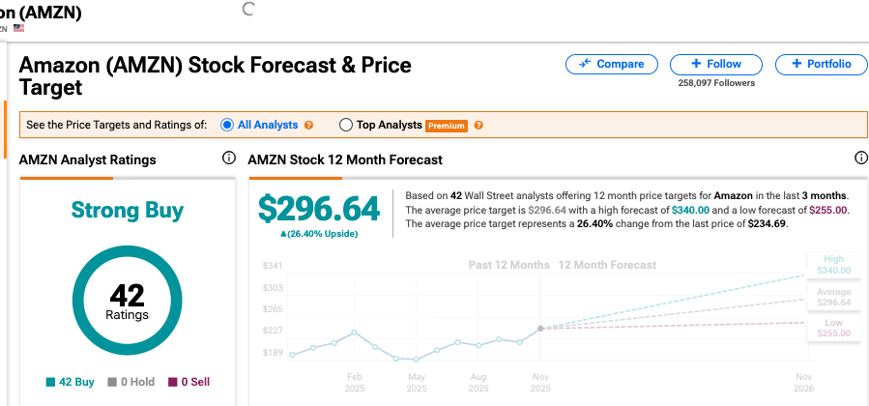
Task: Click help icon after Premium badge
Action: [x=478, y=126]
